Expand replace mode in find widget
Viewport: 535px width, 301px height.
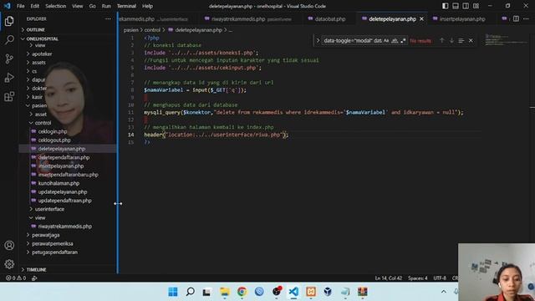coord(318,41)
